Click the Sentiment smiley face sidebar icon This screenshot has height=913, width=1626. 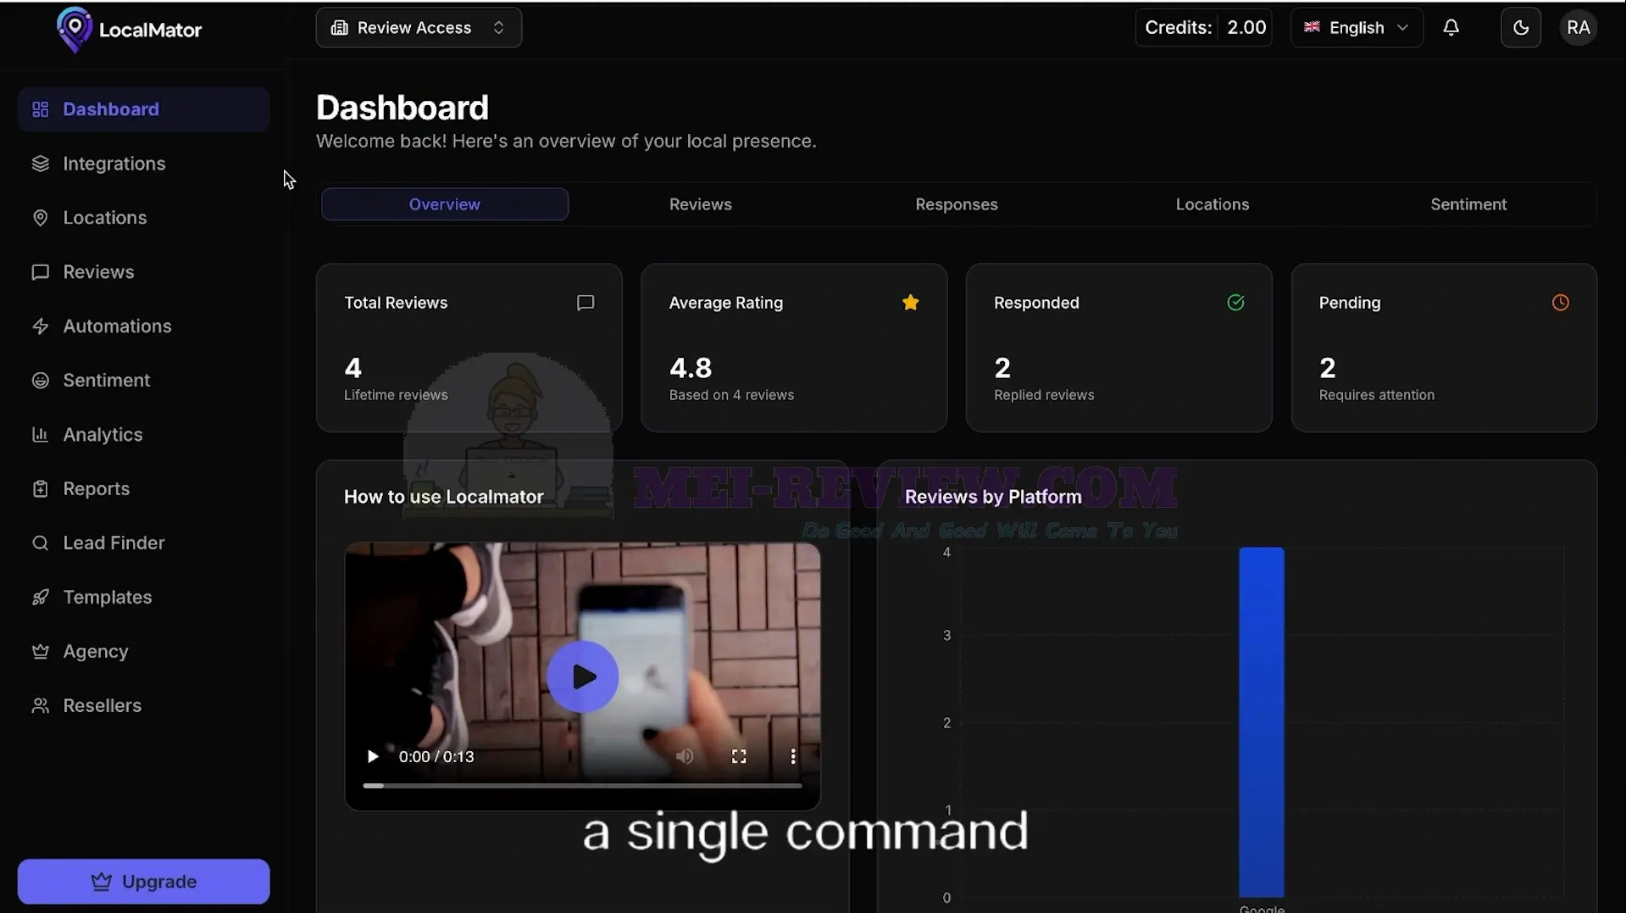40,381
